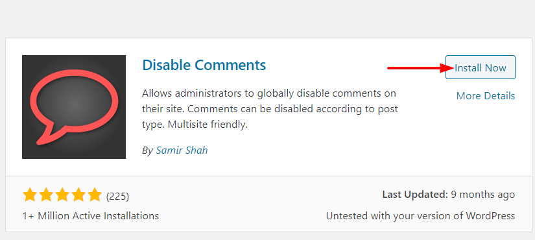Click the 1+ Million Active Installations text

pyautogui.click(x=90, y=216)
